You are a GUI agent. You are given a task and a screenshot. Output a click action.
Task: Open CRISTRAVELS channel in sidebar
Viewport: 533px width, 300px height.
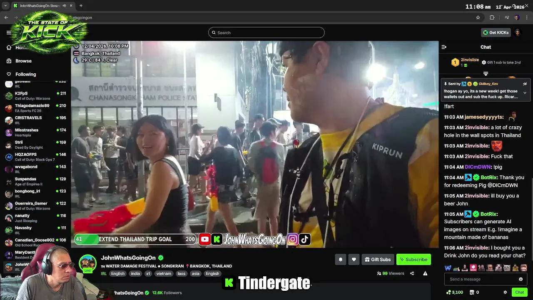pos(35,120)
